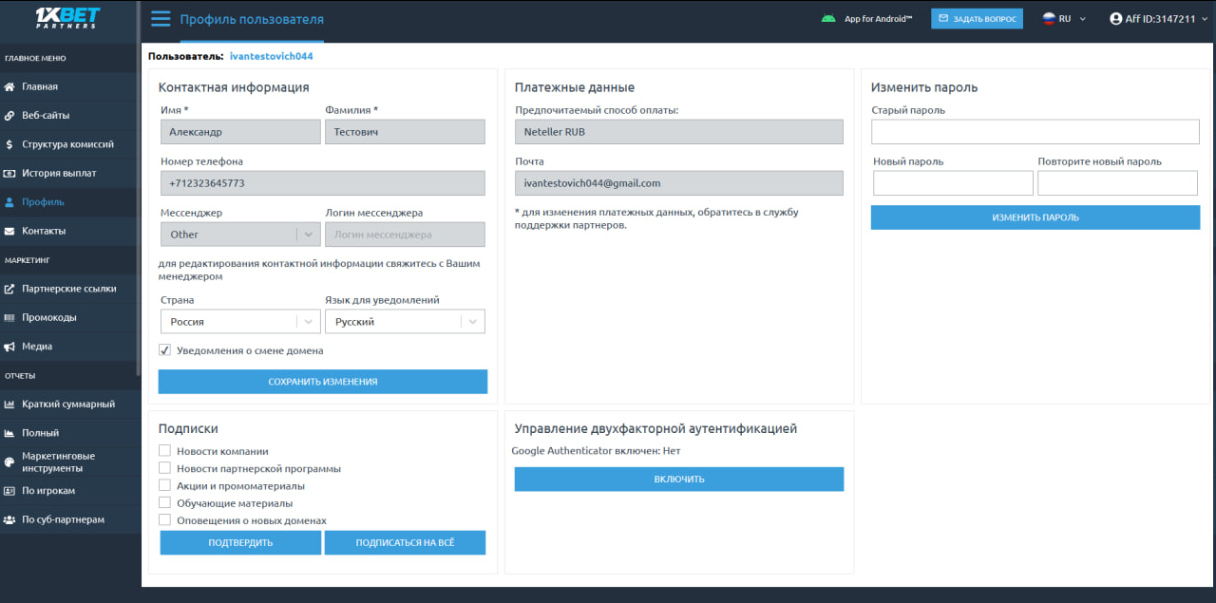The height and width of the screenshot is (603, 1216).
Task: Click the megaphone icon beside Медиа
Action: click(x=9, y=347)
